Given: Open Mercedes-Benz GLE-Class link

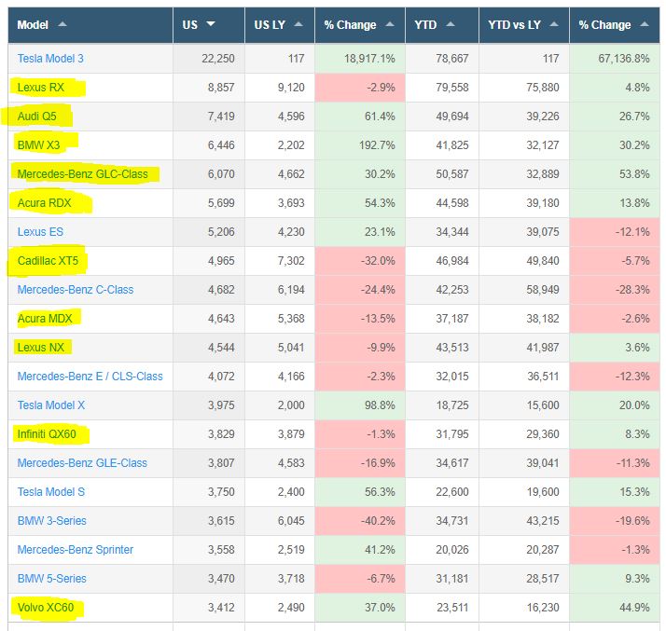Looking at the screenshot, I should point(82,462).
